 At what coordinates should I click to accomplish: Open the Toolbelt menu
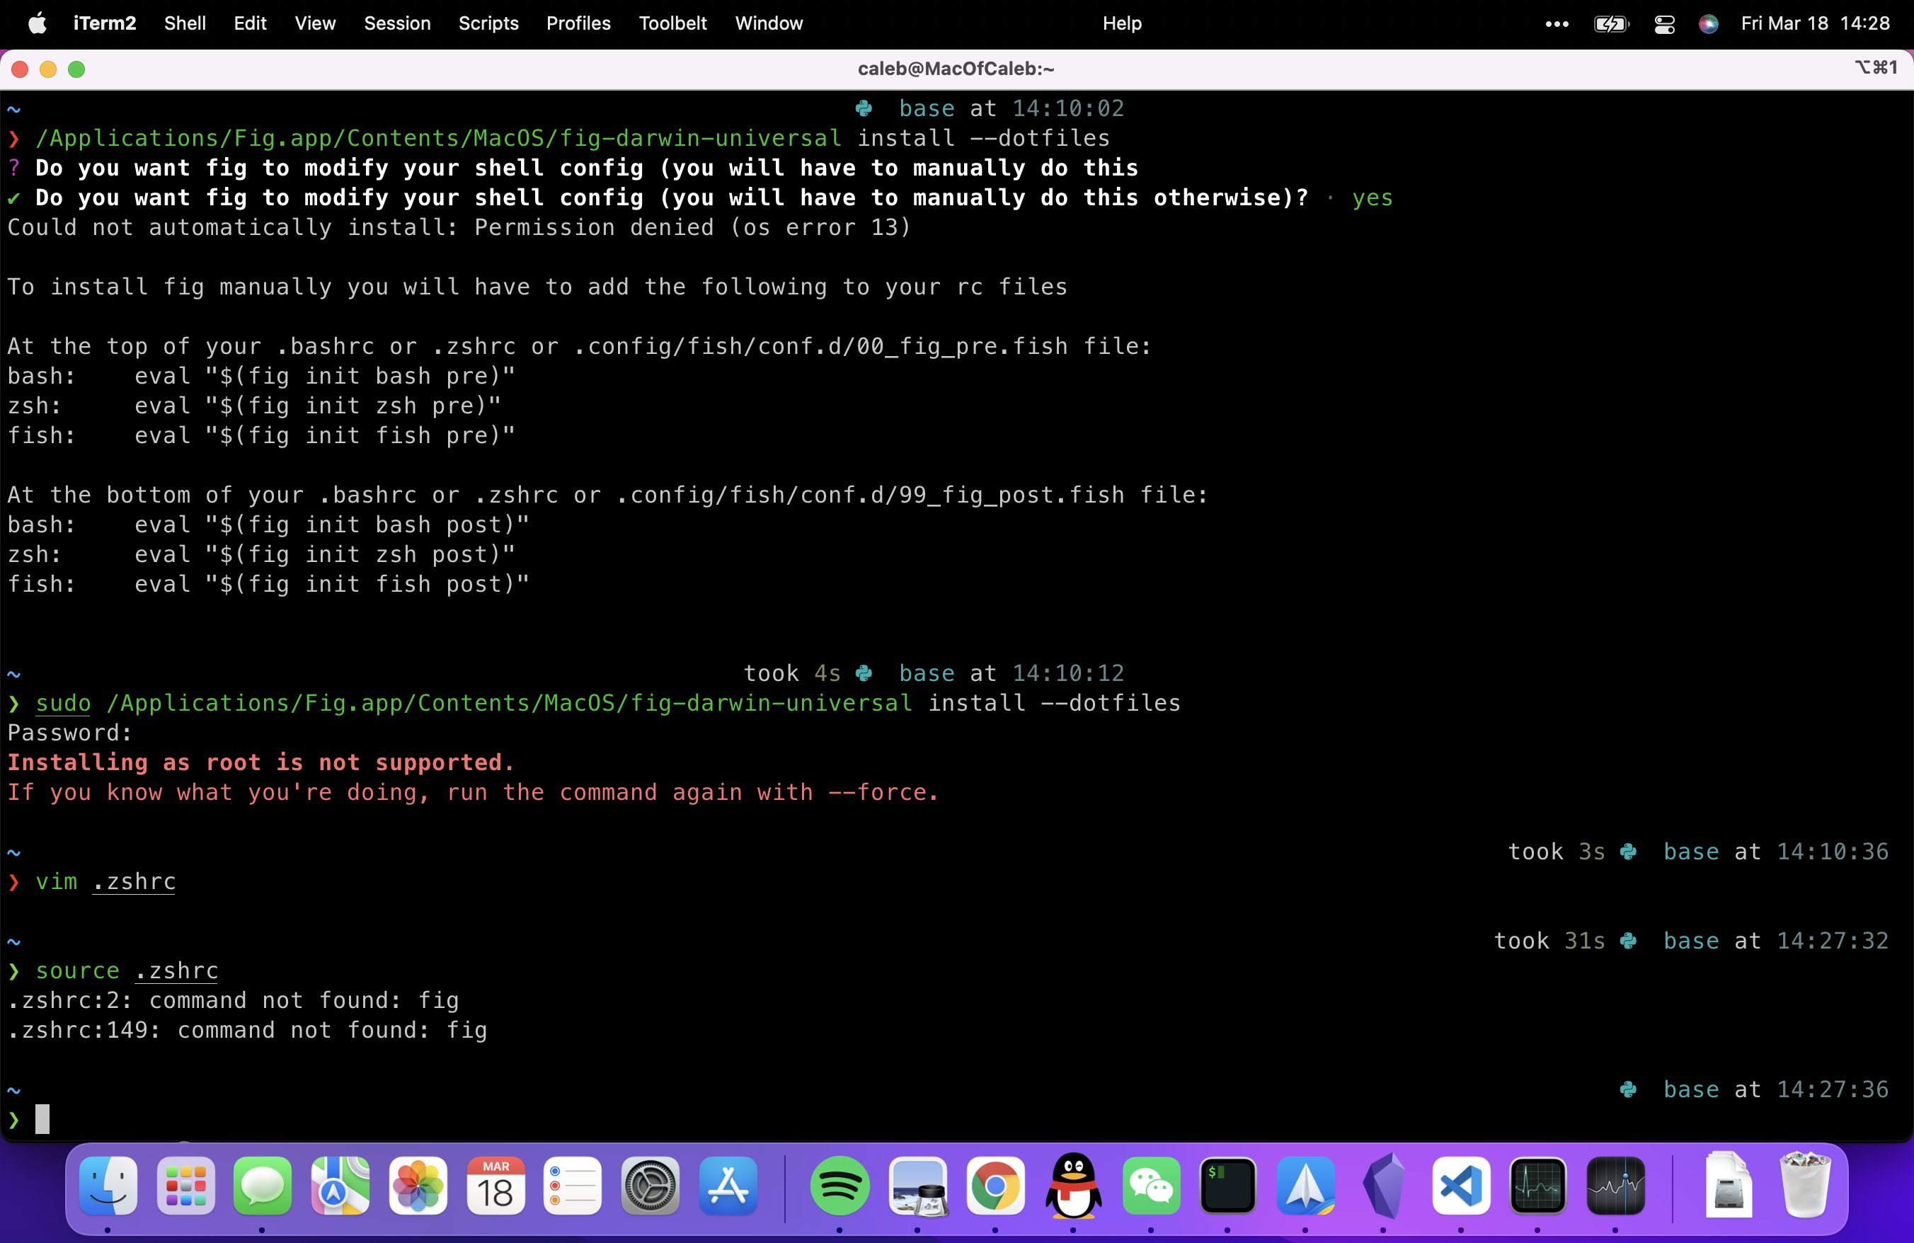(x=672, y=23)
